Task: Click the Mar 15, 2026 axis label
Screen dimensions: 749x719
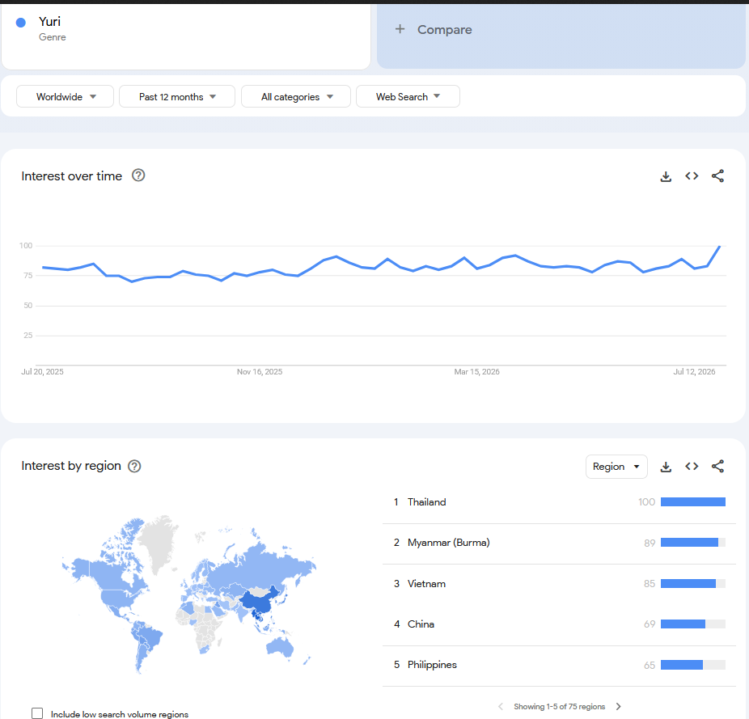Action: pyautogui.click(x=476, y=372)
